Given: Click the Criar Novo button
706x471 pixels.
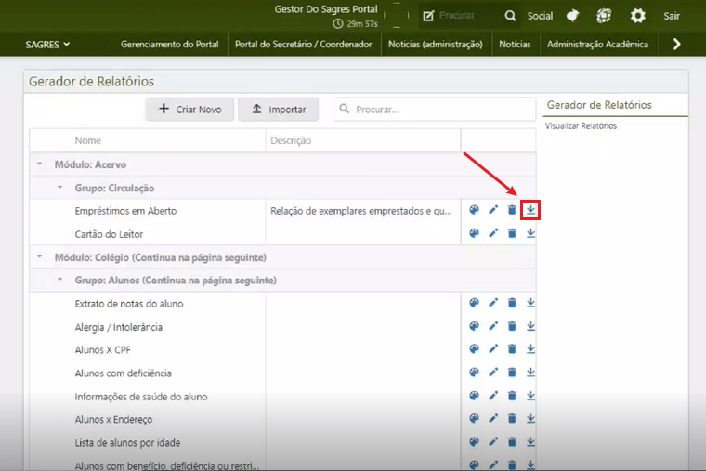Looking at the screenshot, I should click(x=190, y=110).
